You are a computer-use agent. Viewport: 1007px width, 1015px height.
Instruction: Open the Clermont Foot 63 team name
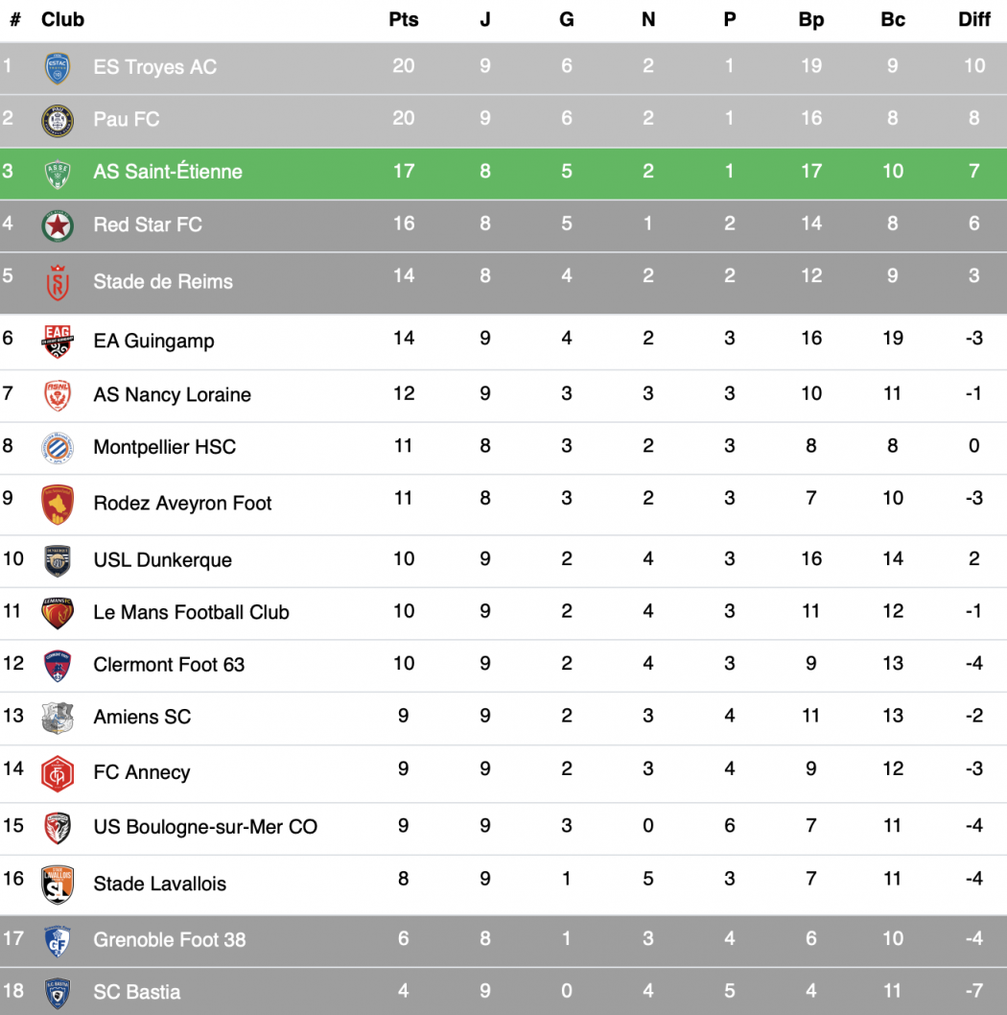(169, 664)
